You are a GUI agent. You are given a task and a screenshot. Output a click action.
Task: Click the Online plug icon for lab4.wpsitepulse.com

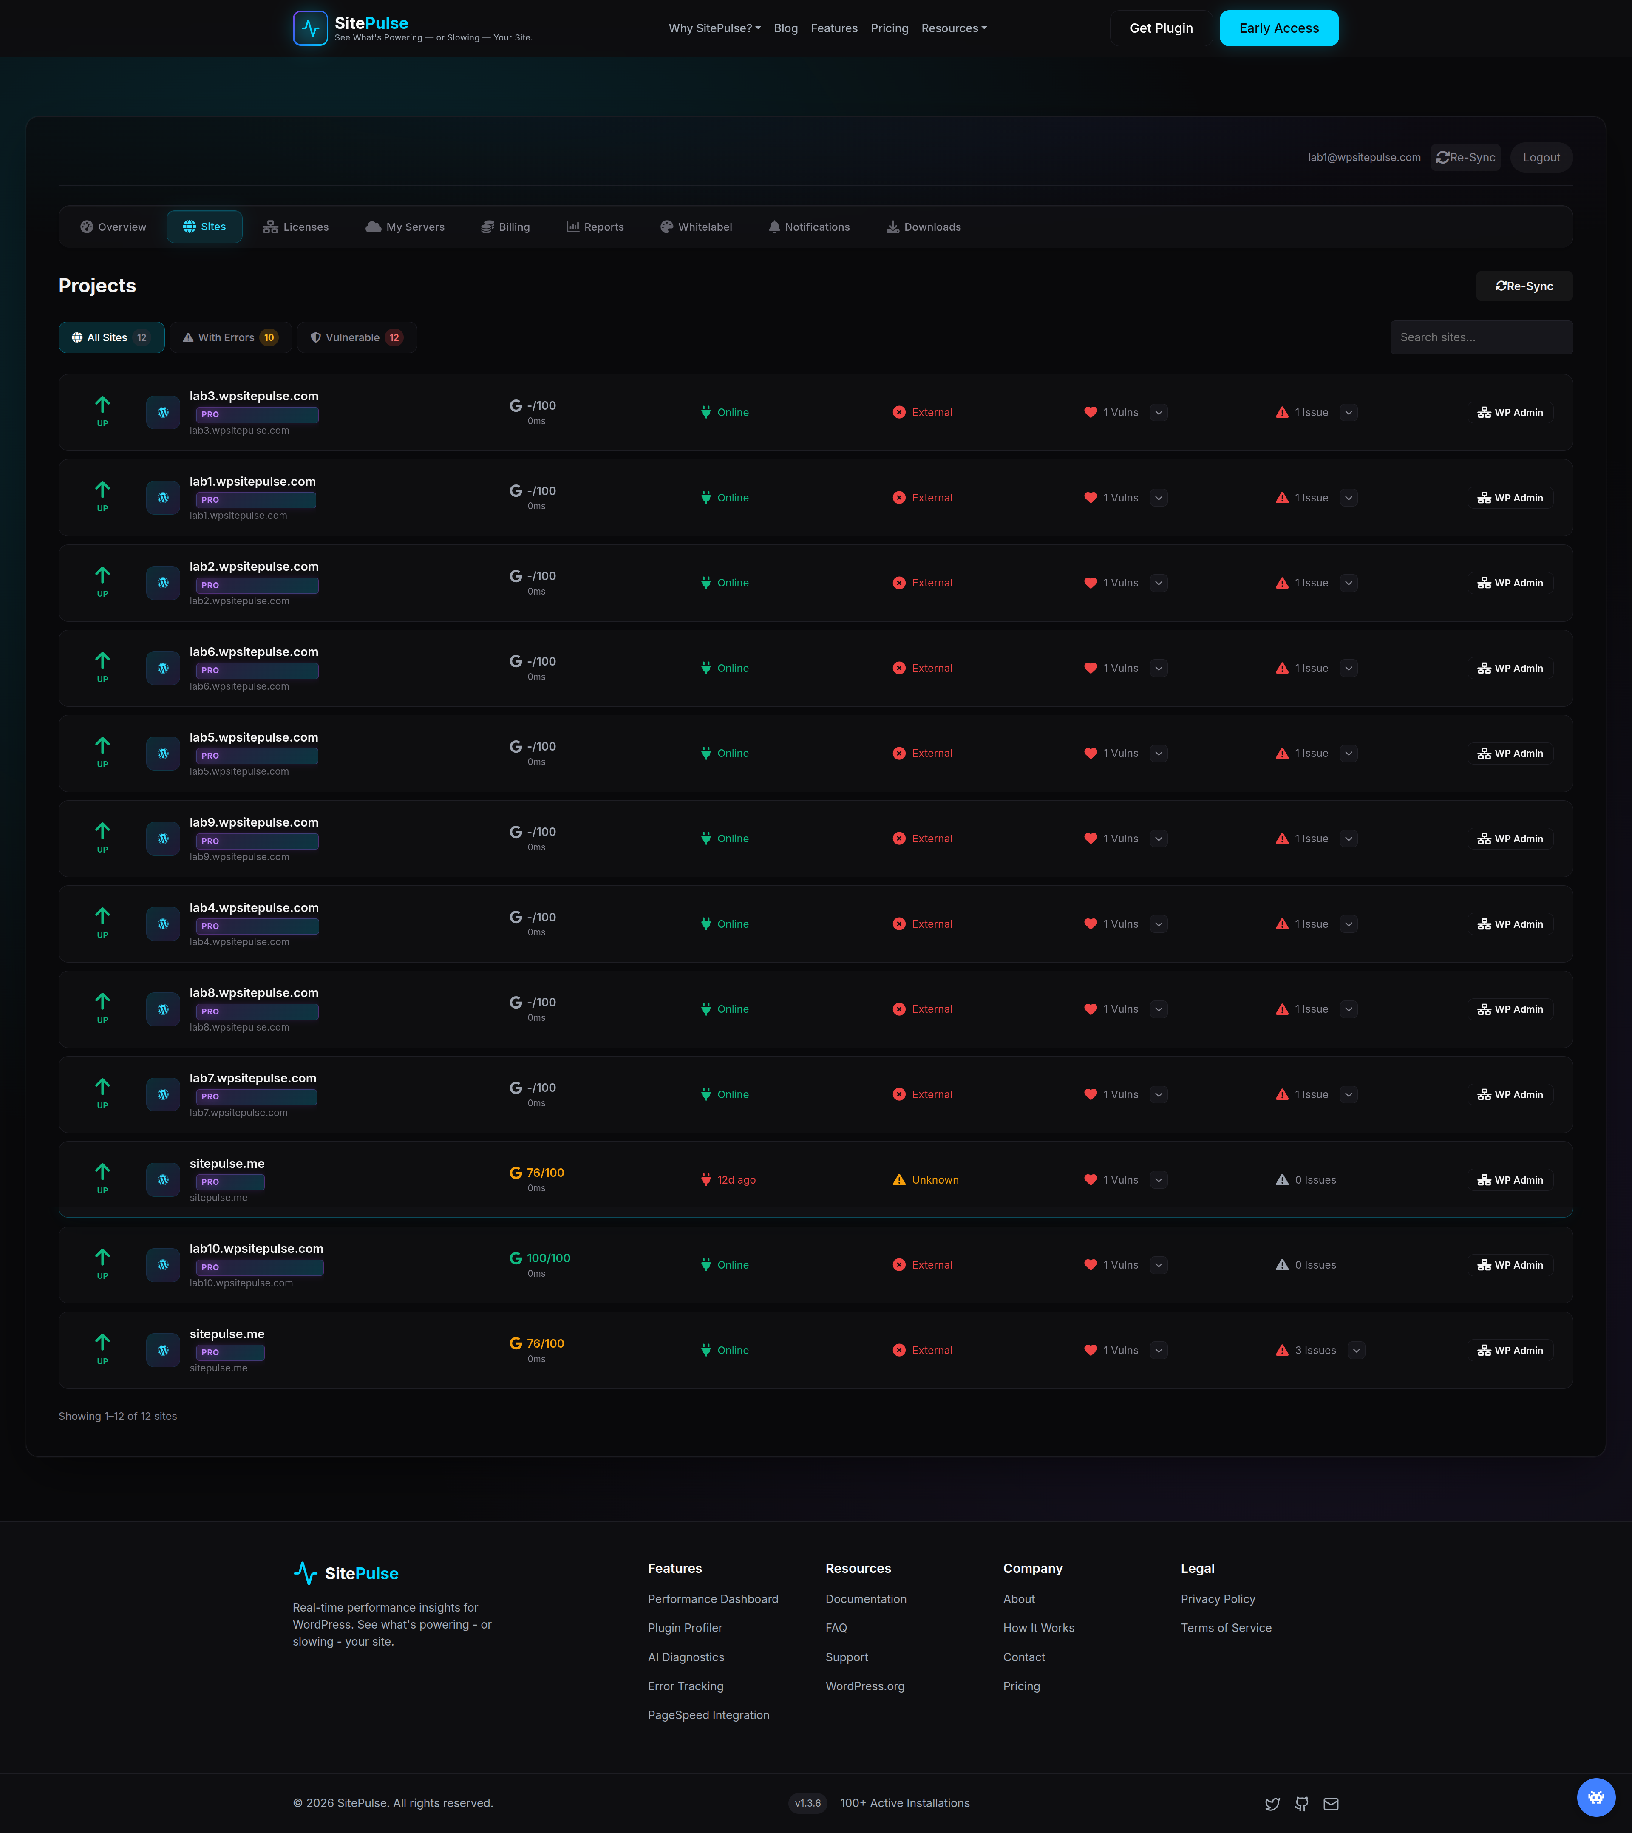705,924
